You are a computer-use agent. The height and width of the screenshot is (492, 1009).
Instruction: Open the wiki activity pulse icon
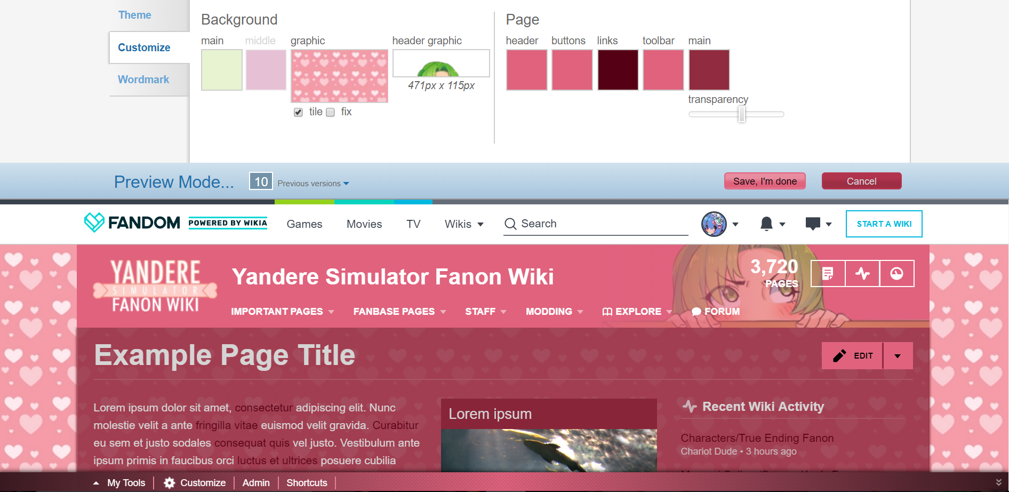coord(862,273)
